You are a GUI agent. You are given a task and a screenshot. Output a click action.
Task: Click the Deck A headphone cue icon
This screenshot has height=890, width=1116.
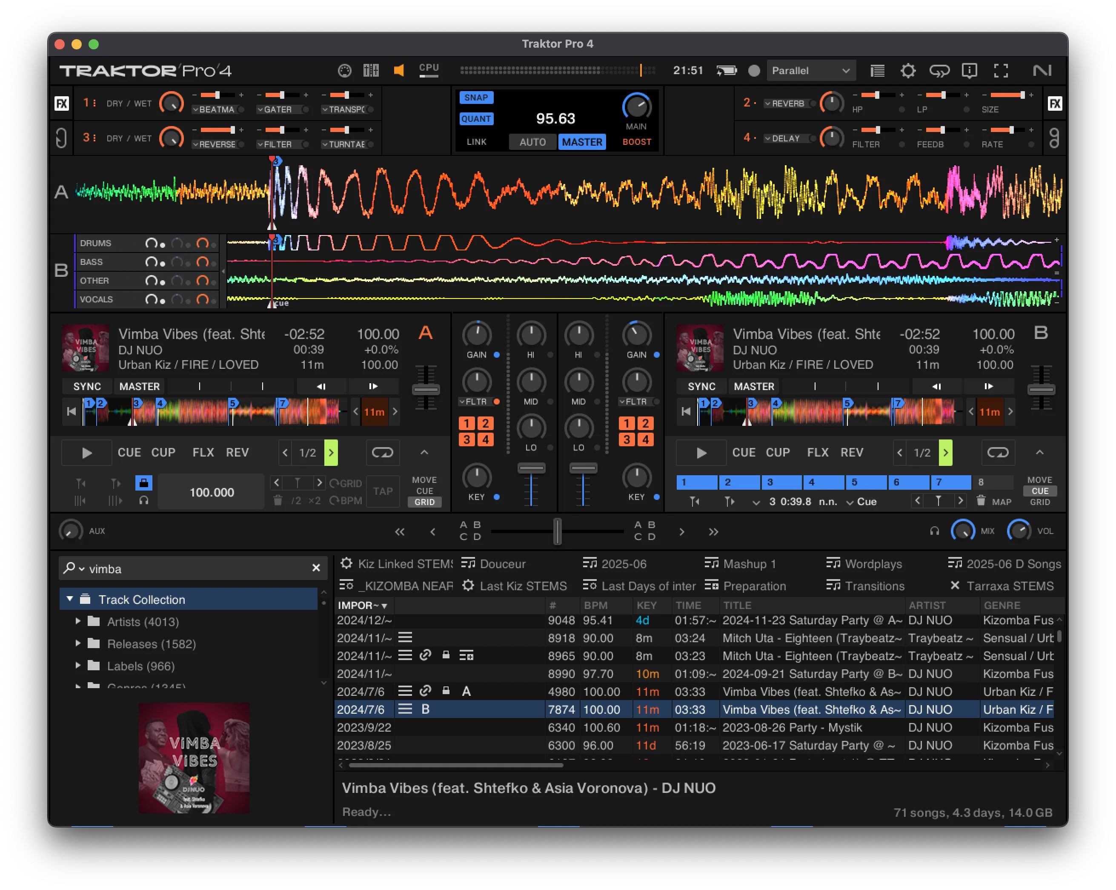tap(143, 500)
